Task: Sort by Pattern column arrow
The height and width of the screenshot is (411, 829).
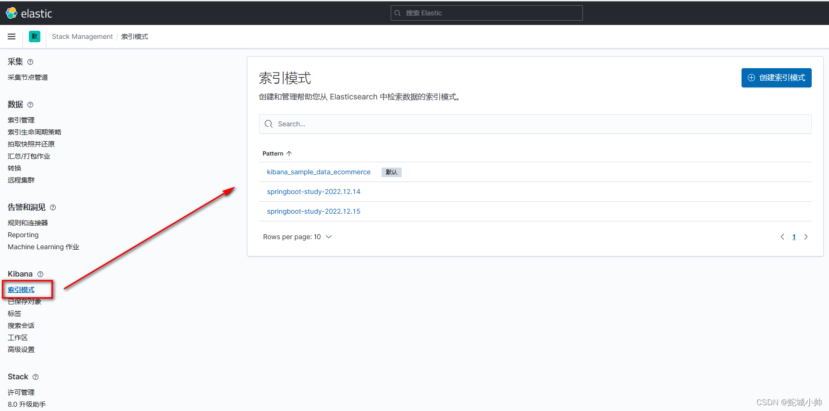Action: click(289, 154)
